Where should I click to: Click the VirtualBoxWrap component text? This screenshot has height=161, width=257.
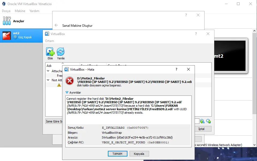click(x=112, y=132)
